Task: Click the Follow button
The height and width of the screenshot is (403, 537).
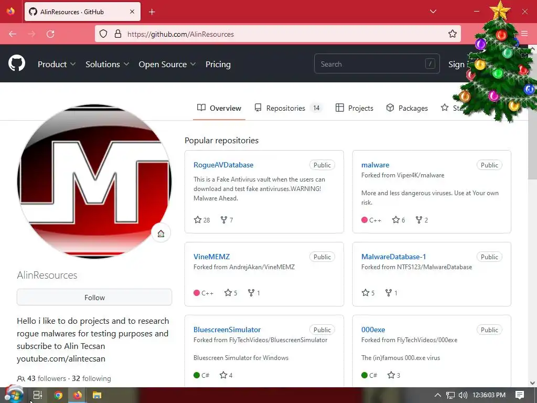Action: click(x=94, y=297)
